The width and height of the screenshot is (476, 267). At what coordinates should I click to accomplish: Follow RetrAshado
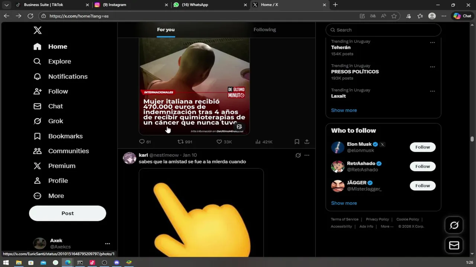tap(422, 167)
